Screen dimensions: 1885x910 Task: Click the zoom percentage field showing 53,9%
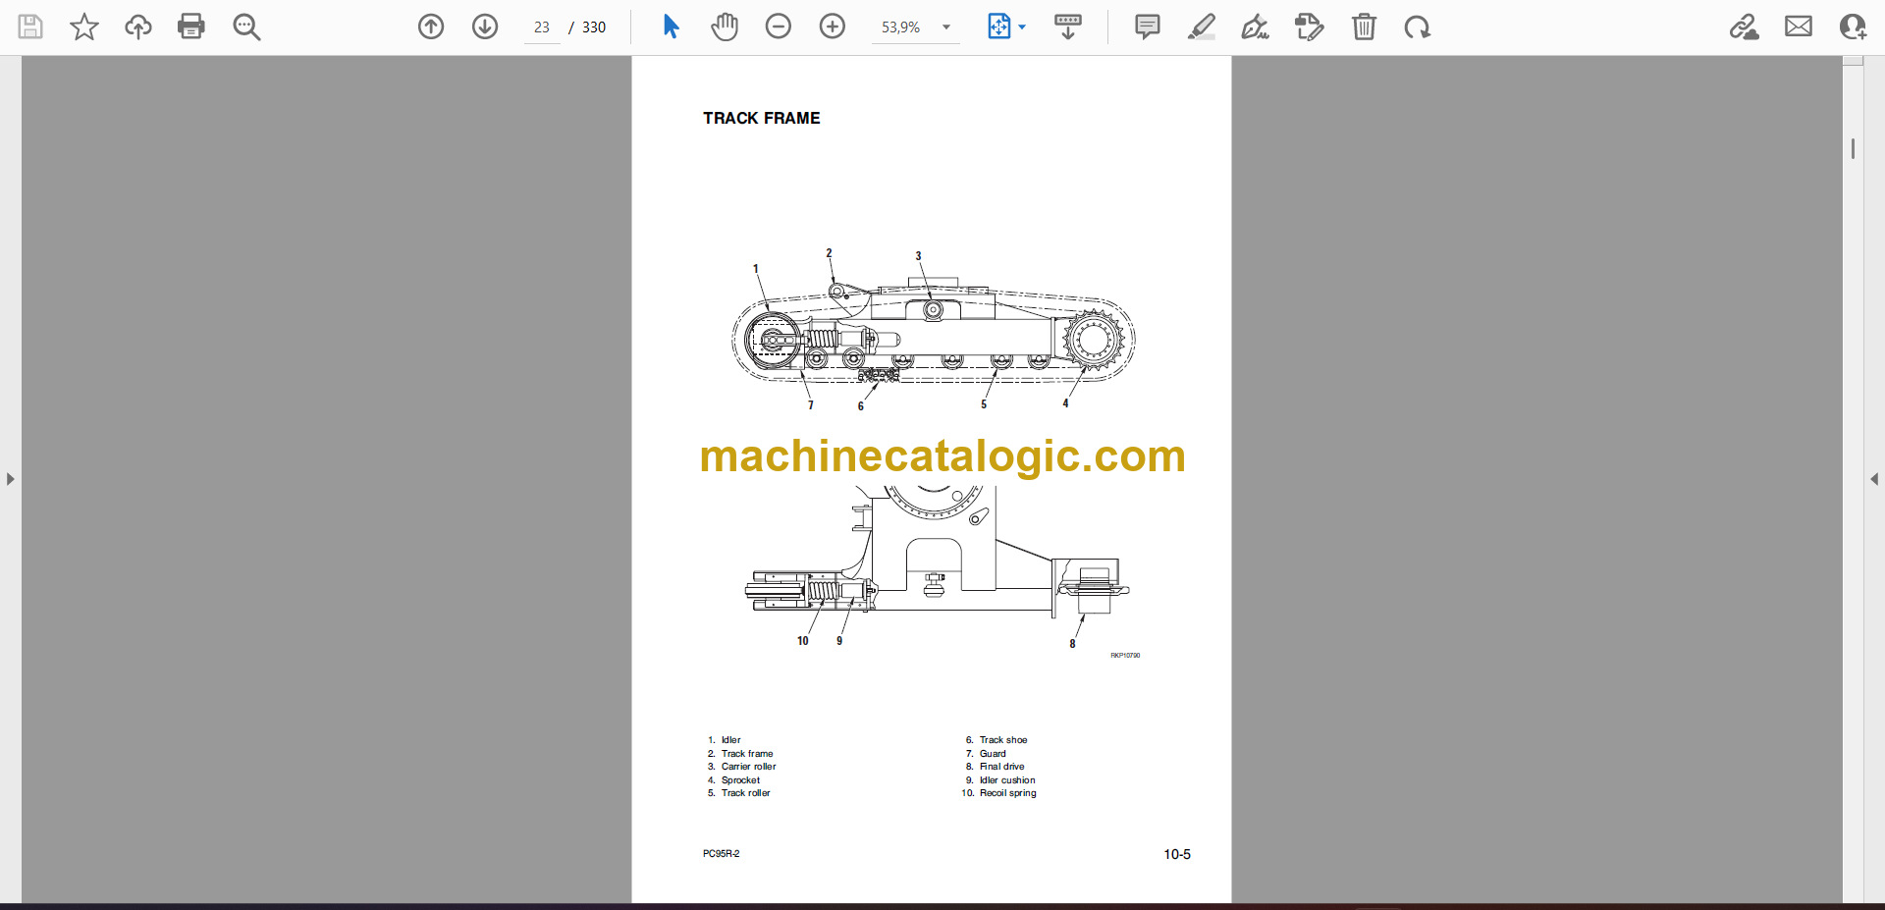(901, 27)
